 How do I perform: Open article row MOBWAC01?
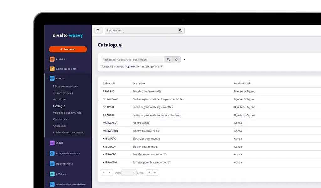(211, 123)
